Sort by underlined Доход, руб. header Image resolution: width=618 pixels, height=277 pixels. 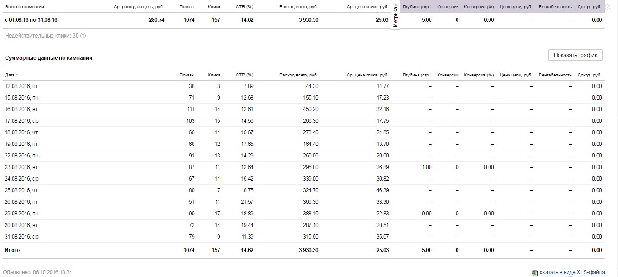pos(589,75)
